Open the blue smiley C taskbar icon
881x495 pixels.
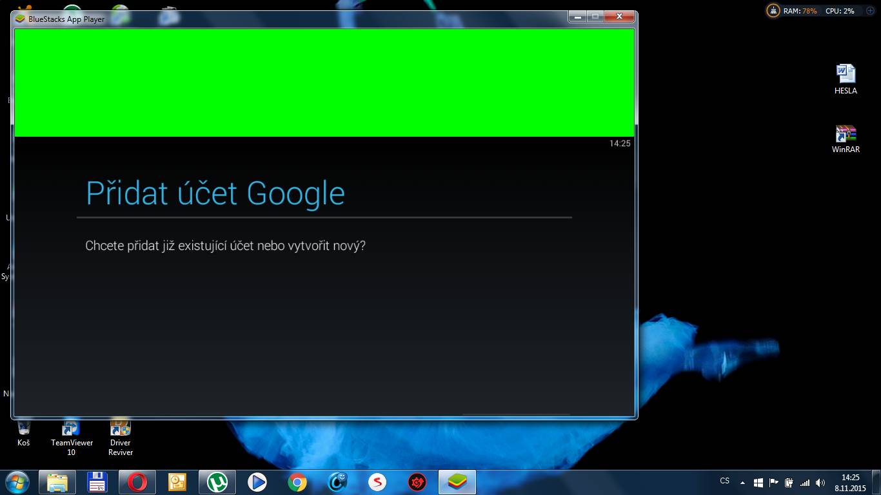(337, 482)
